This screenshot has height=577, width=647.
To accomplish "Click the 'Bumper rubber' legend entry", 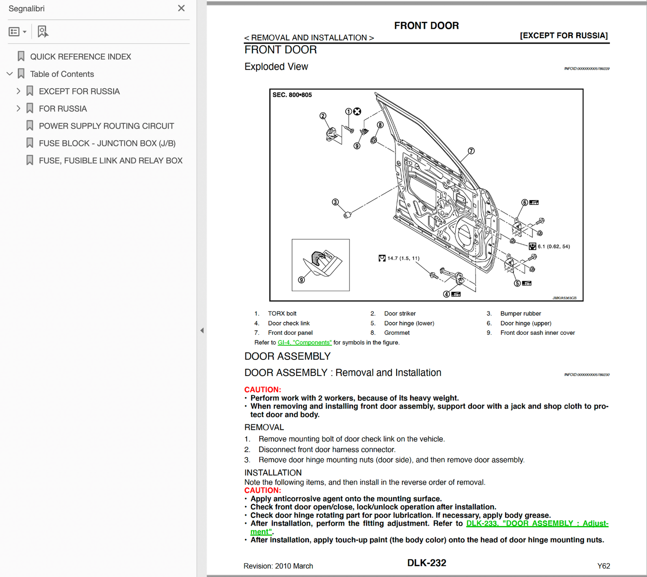I will pos(521,314).
